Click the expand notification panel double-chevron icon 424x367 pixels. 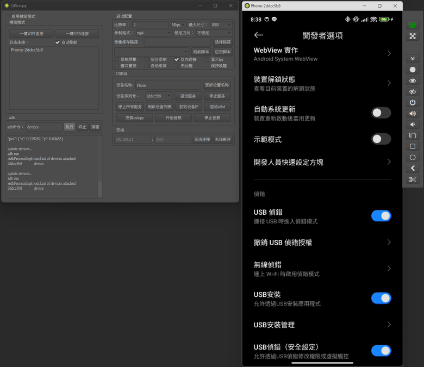413,58
